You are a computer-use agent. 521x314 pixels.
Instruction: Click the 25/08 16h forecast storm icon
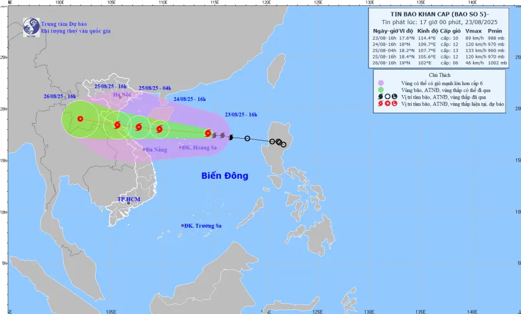117,125
